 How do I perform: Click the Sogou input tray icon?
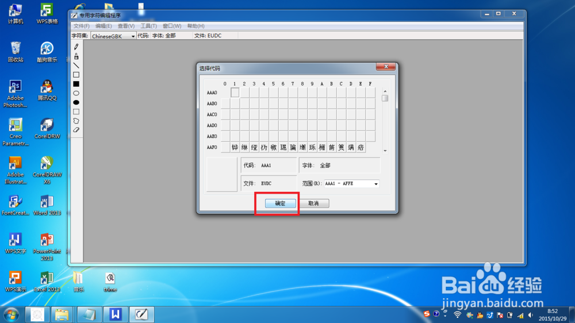tap(427, 314)
